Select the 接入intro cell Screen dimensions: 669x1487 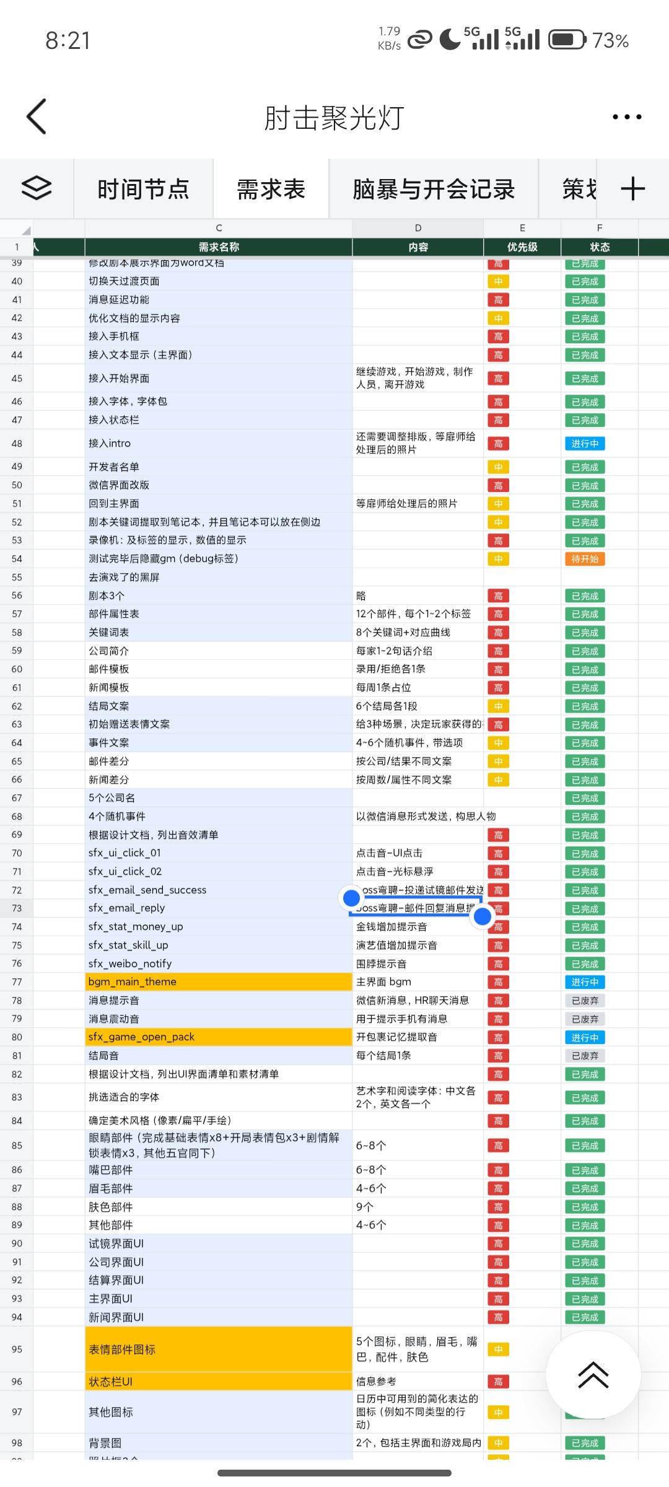pos(219,444)
